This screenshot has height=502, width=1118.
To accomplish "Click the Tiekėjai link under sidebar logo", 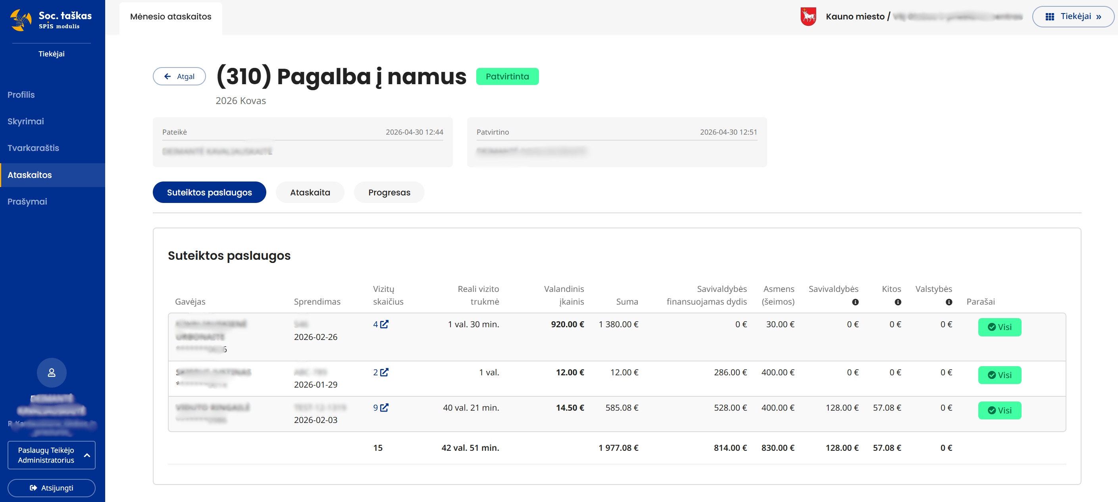I will click(x=51, y=54).
